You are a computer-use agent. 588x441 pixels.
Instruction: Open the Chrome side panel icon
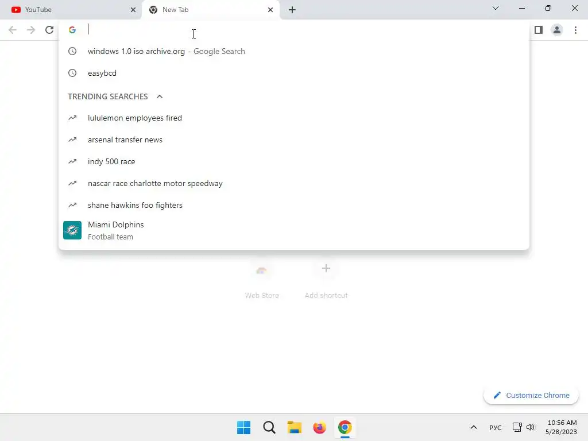(x=539, y=30)
